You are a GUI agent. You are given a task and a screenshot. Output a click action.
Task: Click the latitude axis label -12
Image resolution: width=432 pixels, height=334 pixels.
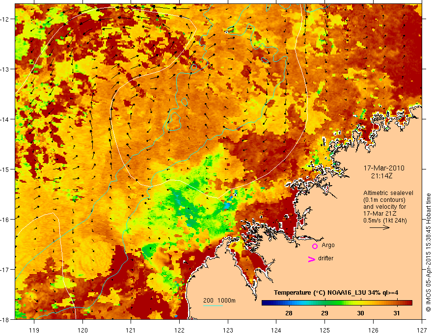(5, 19)
